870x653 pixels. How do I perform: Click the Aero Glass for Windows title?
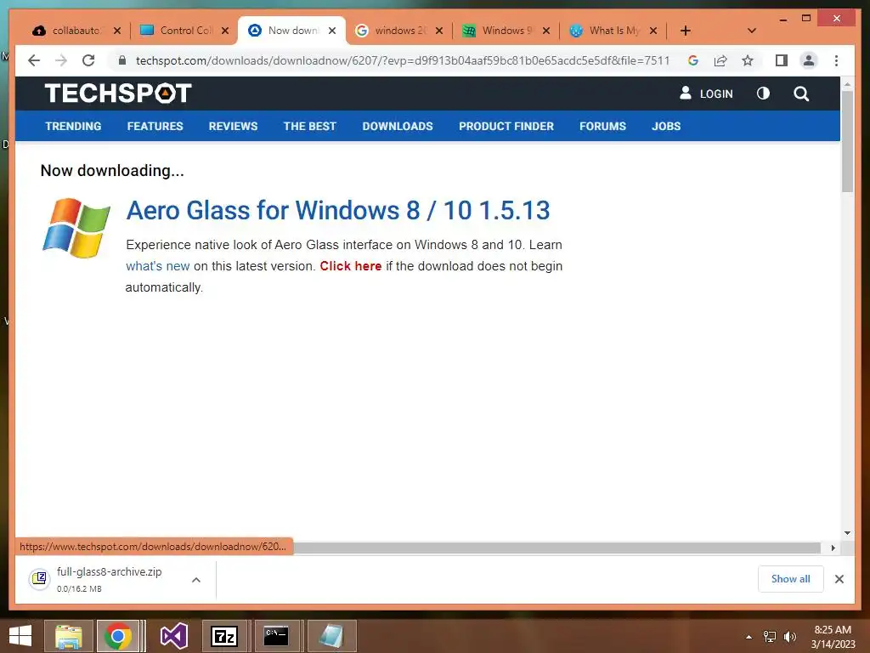338,211
